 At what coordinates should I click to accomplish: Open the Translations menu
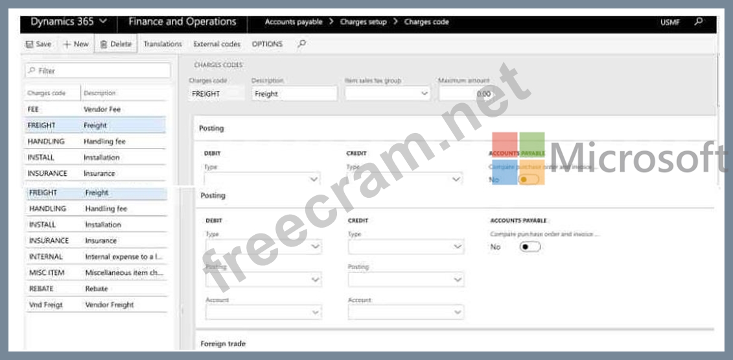coord(163,44)
